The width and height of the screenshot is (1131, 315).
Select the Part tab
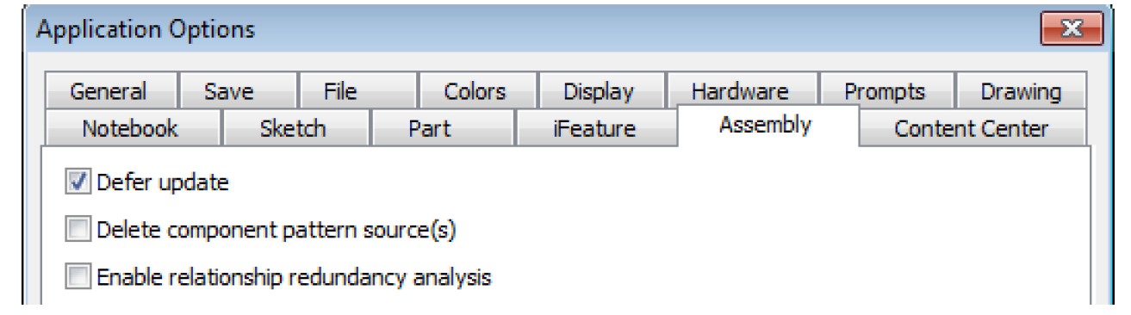(429, 129)
